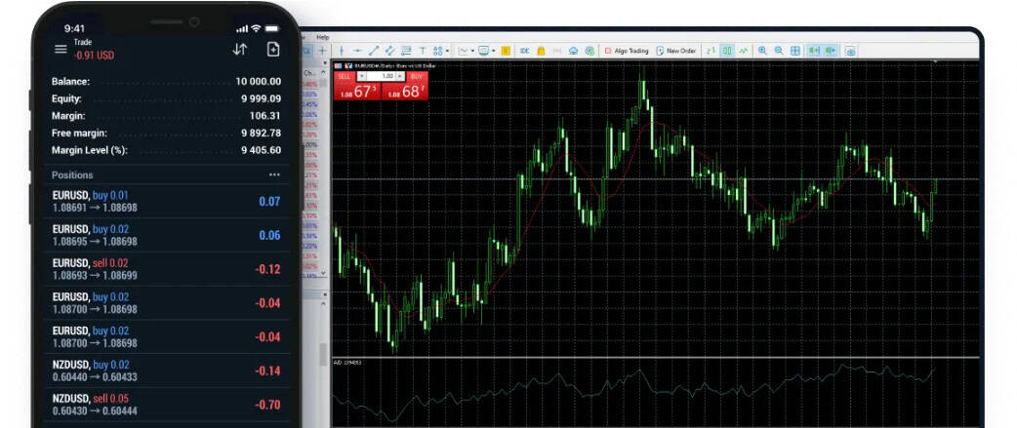Switch to line chart view
The width and height of the screenshot is (1017, 428).
[x=744, y=51]
